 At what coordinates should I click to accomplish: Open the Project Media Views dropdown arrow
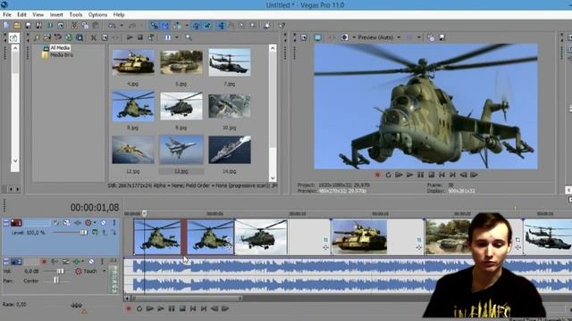[177, 37]
